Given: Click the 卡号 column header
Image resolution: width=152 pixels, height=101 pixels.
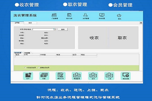Looking at the screenshot, I should (x=32, y=55).
